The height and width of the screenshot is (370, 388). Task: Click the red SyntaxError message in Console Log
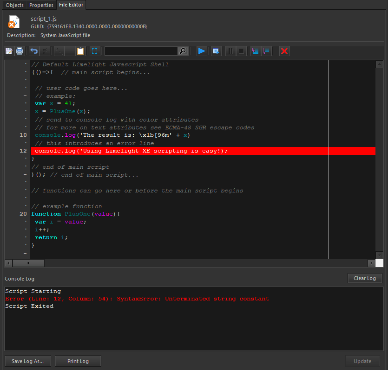[137, 299]
